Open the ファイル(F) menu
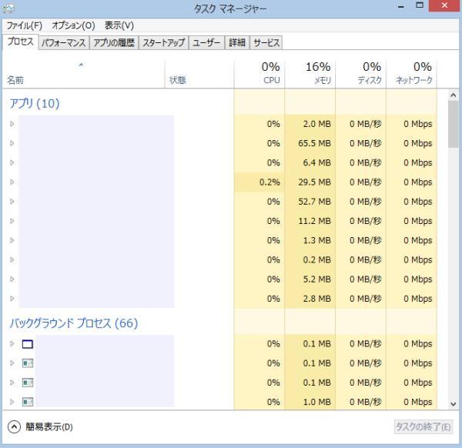This screenshot has width=462, height=448. 24,25
